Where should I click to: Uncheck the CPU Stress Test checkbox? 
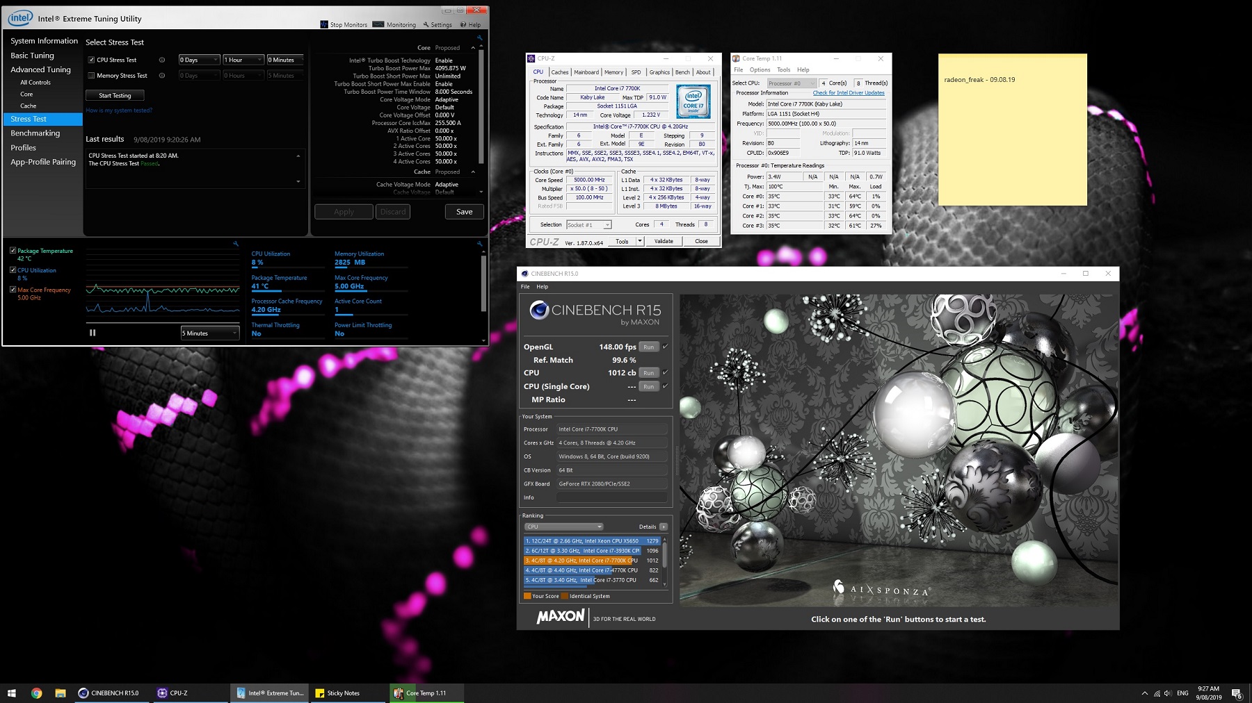(91, 60)
